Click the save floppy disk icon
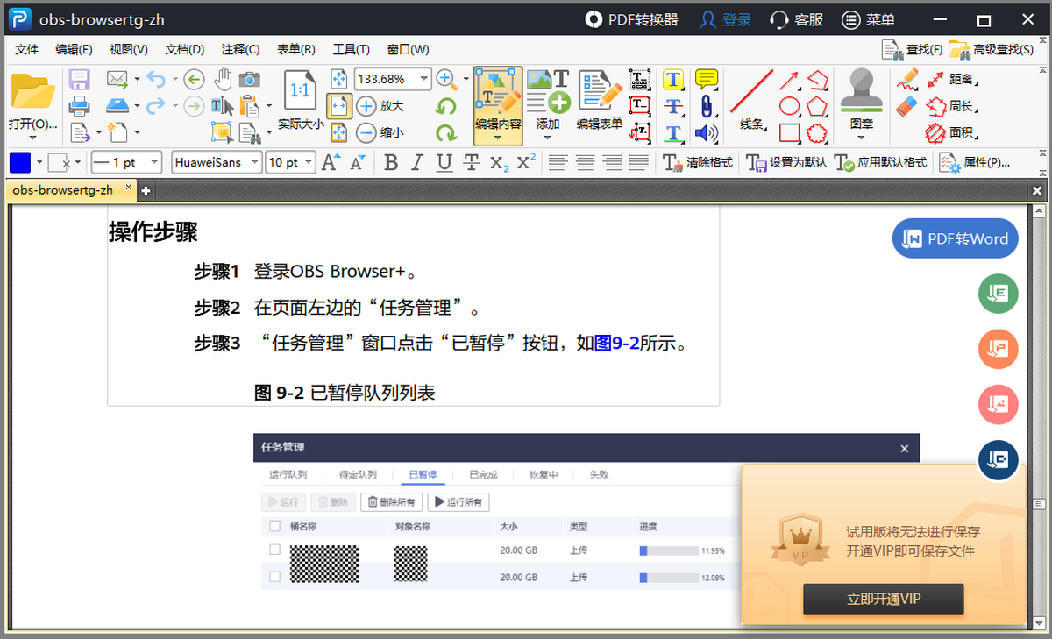 80,80
